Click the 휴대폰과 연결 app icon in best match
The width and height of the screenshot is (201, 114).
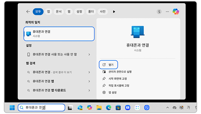[28, 34]
